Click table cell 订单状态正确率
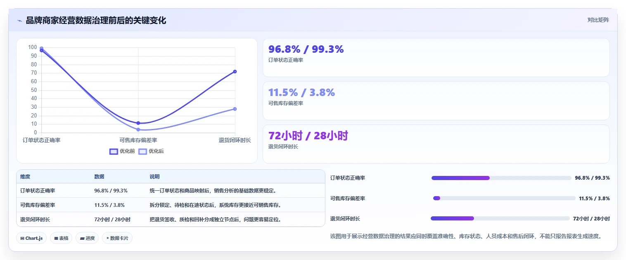The image size is (626, 260). point(38,191)
